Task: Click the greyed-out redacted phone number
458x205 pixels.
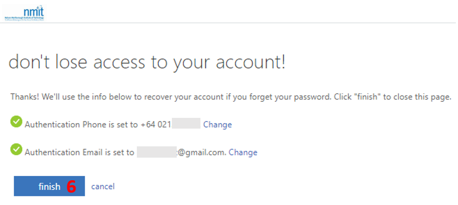Action: coord(186,123)
